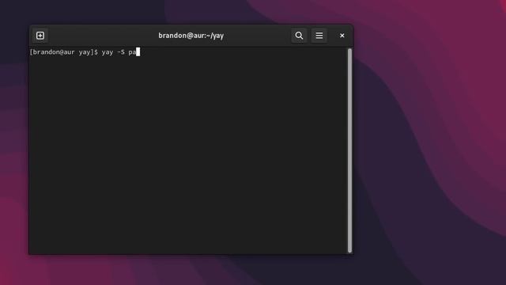Open the hamburger menu
Viewport: 506px width, 285px height.
pyautogui.click(x=319, y=36)
